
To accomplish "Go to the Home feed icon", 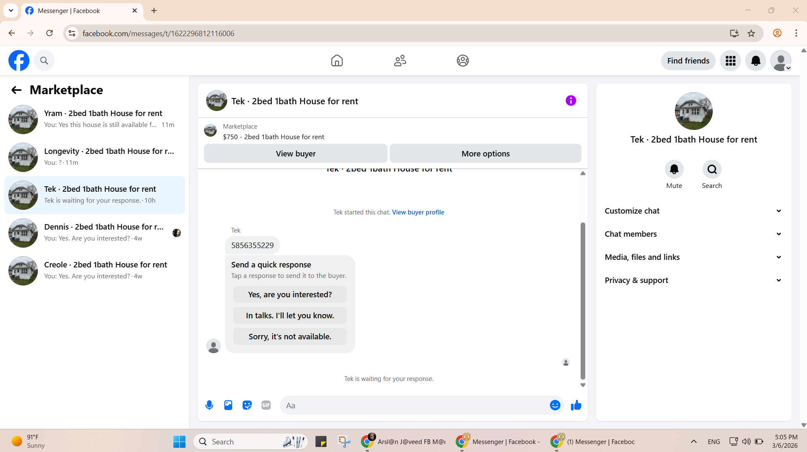I will click(337, 61).
